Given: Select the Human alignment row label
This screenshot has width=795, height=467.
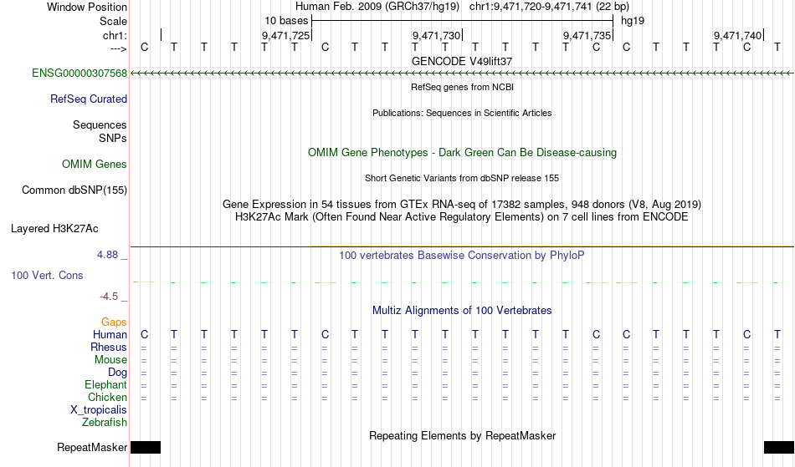Looking at the screenshot, I should pyautogui.click(x=110, y=335).
